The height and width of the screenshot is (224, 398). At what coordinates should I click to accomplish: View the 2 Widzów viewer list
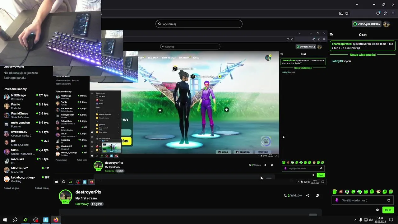coord(293,195)
